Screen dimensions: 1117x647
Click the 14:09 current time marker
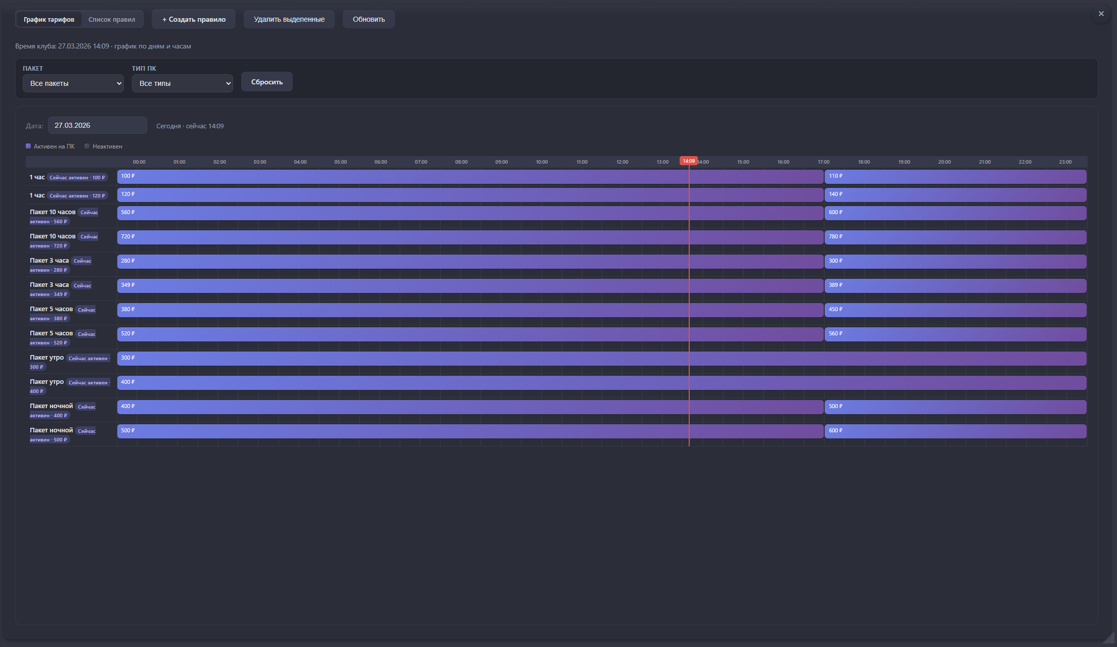(689, 161)
